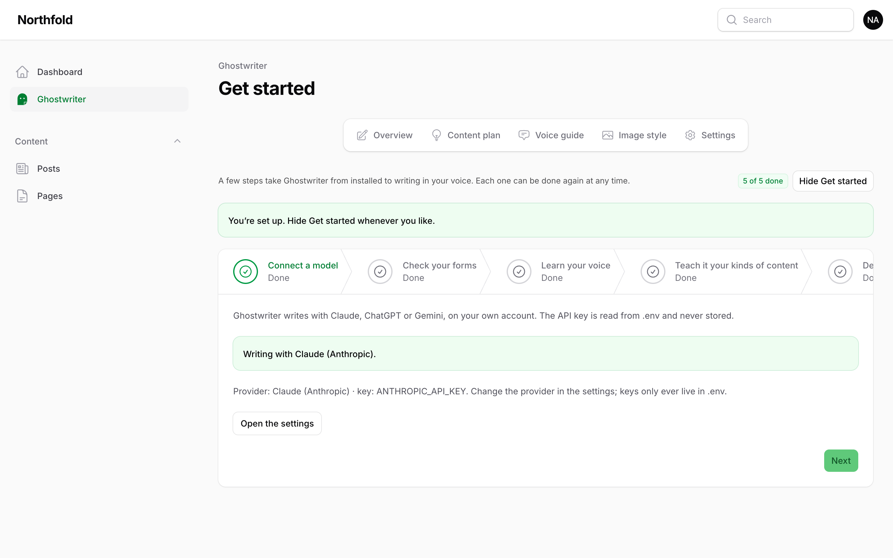The image size is (893, 558).
Task: Click the Learn your voice checkmark circle
Action: pos(519,272)
